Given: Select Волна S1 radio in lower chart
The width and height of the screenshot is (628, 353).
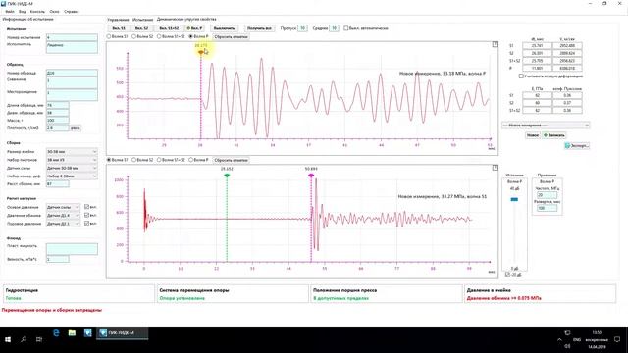Looking at the screenshot, I should 109,160.
